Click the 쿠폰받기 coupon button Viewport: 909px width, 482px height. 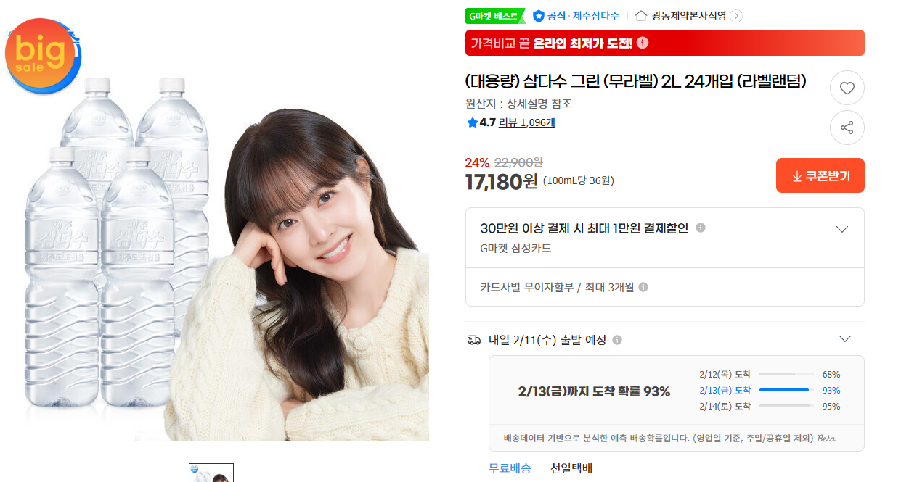coord(820,175)
